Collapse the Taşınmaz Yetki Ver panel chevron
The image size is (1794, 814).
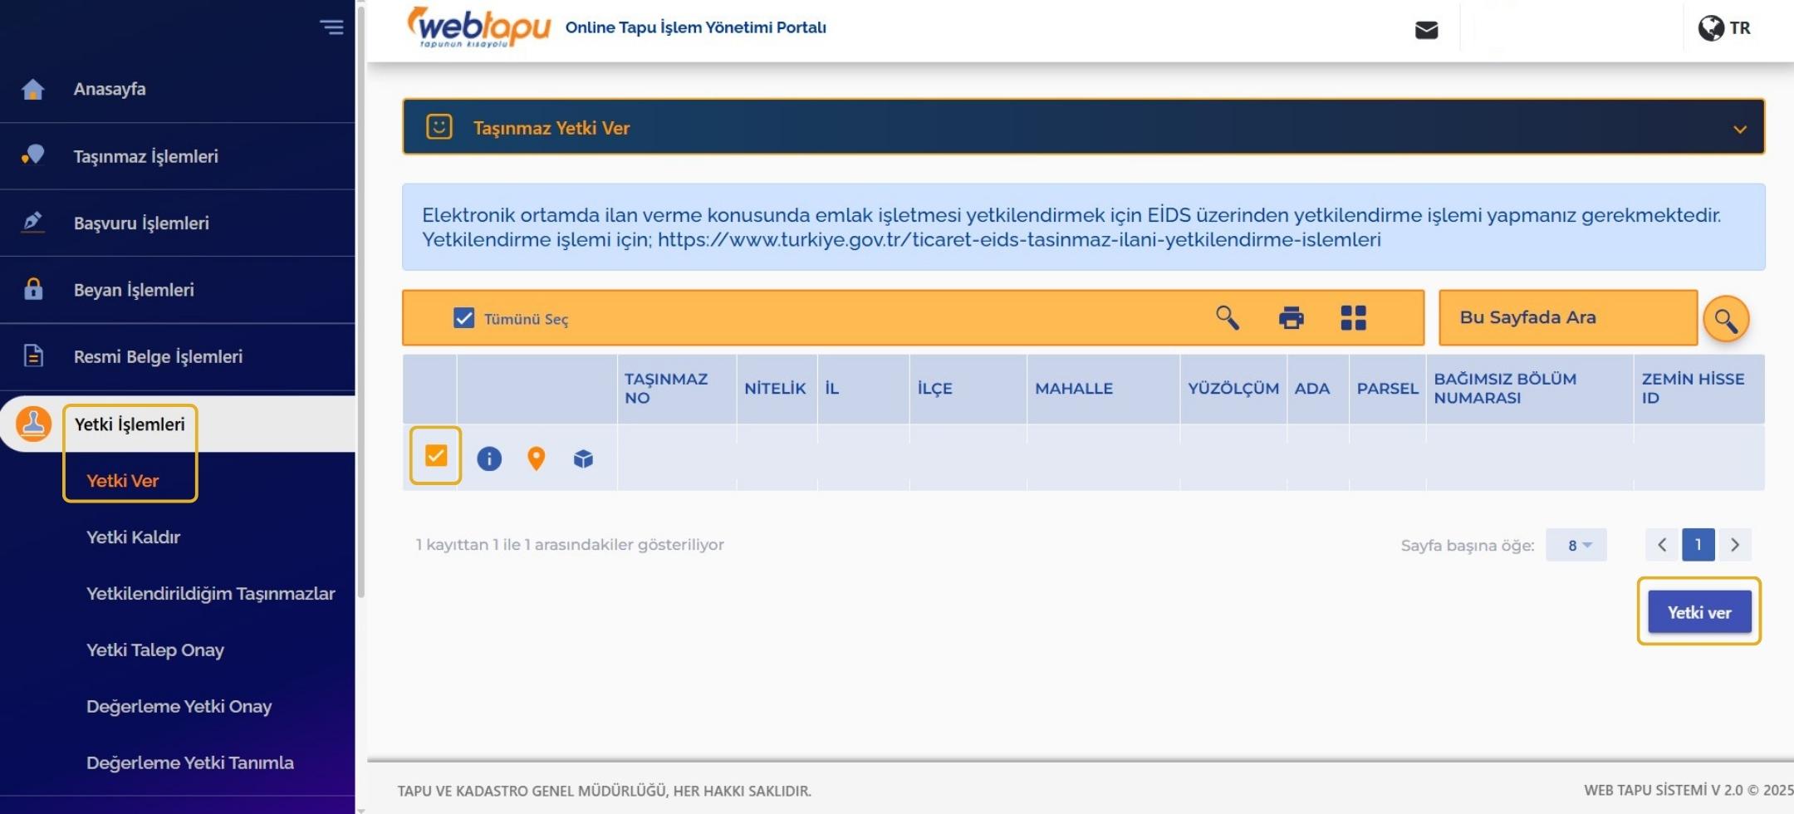coord(1738,129)
